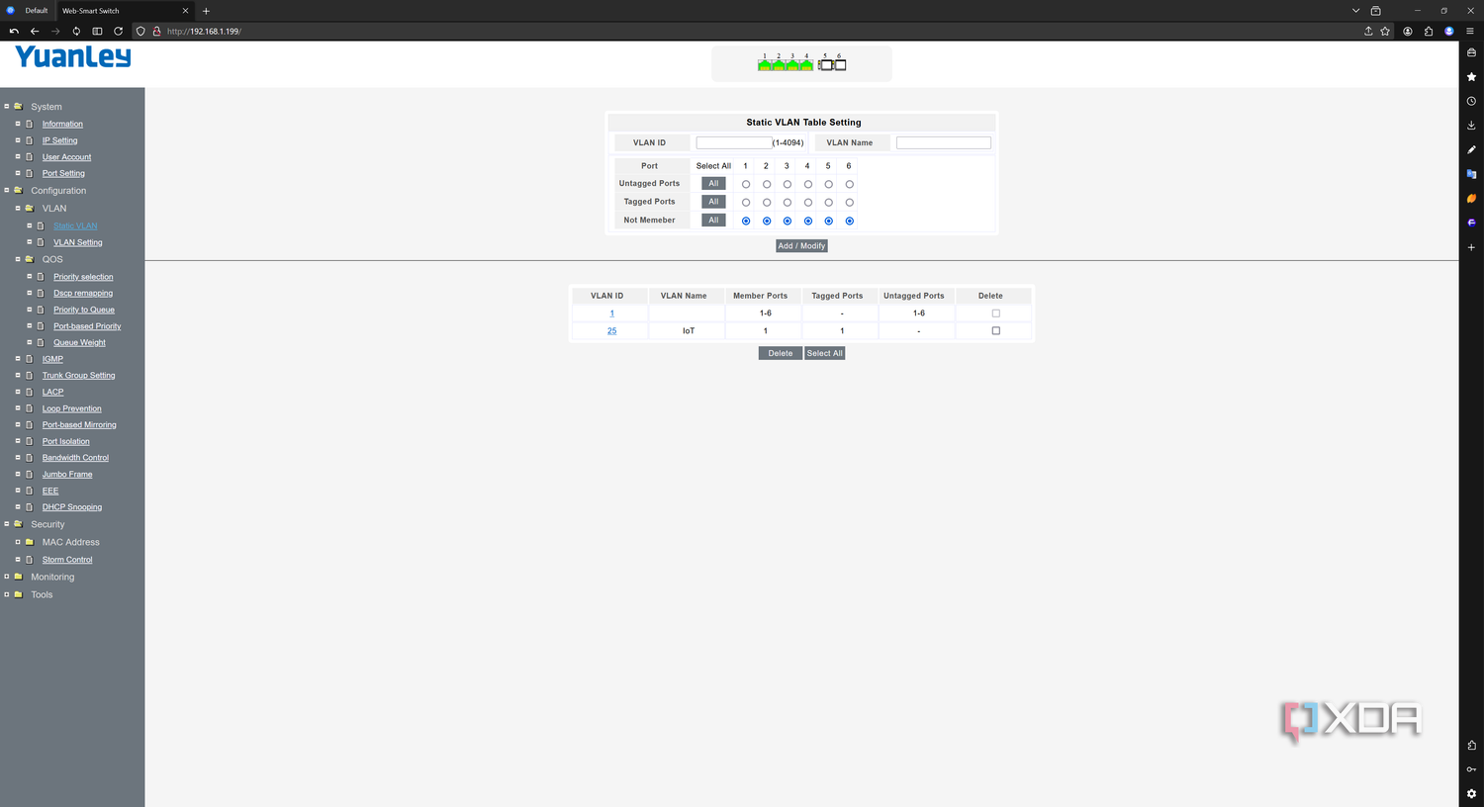
Task: Collapse the System tree folder
Action: pos(7,106)
